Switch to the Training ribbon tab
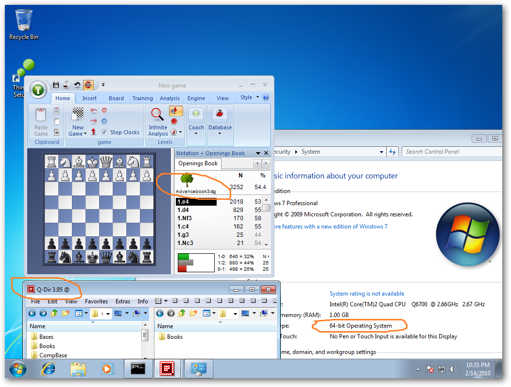This screenshot has width=511, height=387. pos(142,98)
